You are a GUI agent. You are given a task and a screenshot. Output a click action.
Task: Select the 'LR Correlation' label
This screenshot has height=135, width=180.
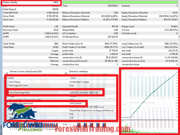pos(69,33)
